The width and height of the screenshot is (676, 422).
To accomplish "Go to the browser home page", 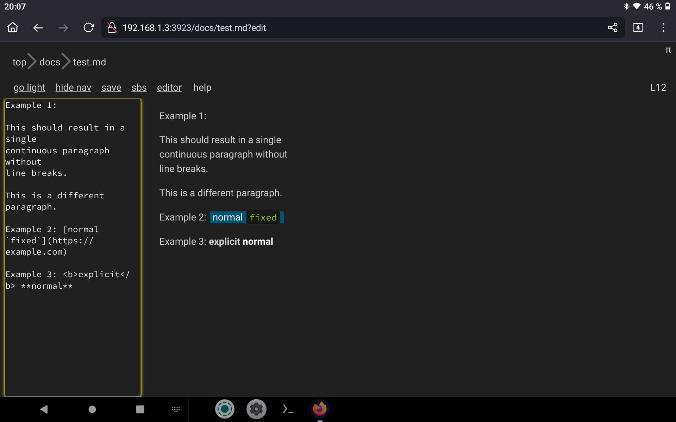I will tap(13, 27).
